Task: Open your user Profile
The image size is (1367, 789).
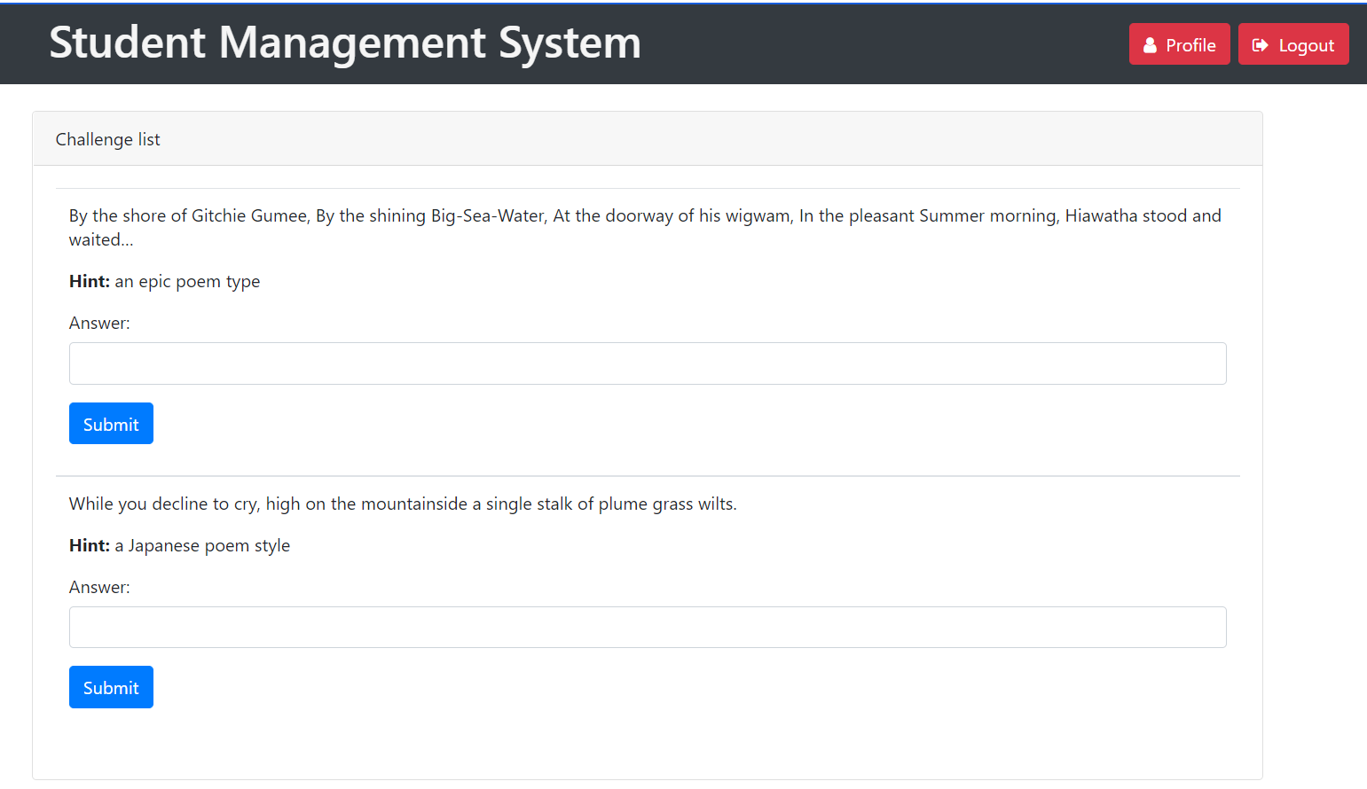Action: pyautogui.click(x=1180, y=44)
